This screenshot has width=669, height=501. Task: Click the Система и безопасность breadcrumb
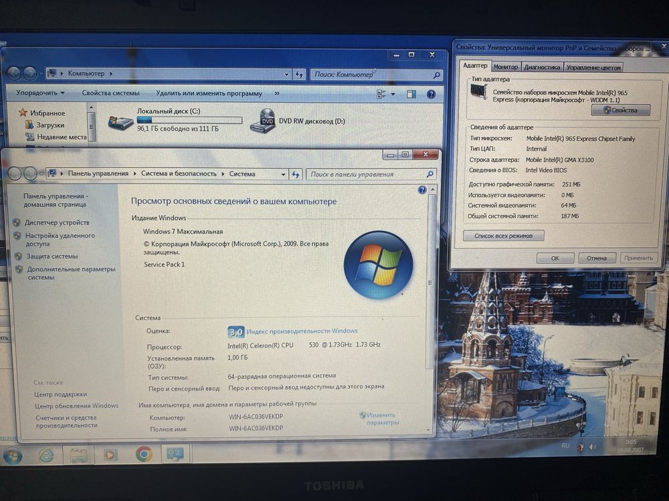[x=179, y=174]
